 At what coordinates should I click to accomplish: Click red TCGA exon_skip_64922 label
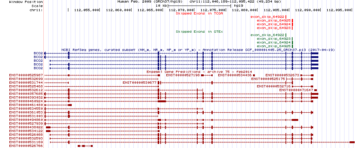(268, 17)
